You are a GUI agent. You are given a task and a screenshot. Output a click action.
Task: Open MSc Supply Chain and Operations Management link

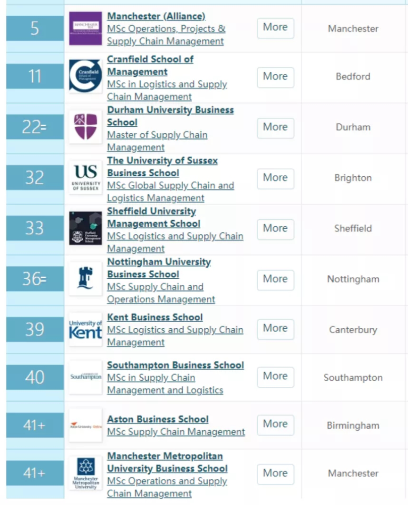click(x=161, y=293)
